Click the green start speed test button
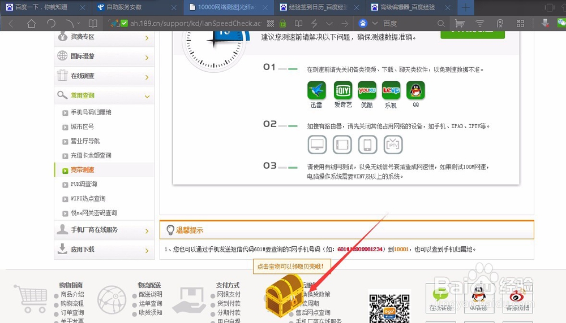The width and height of the screenshot is (566, 323). [x=473, y=34]
